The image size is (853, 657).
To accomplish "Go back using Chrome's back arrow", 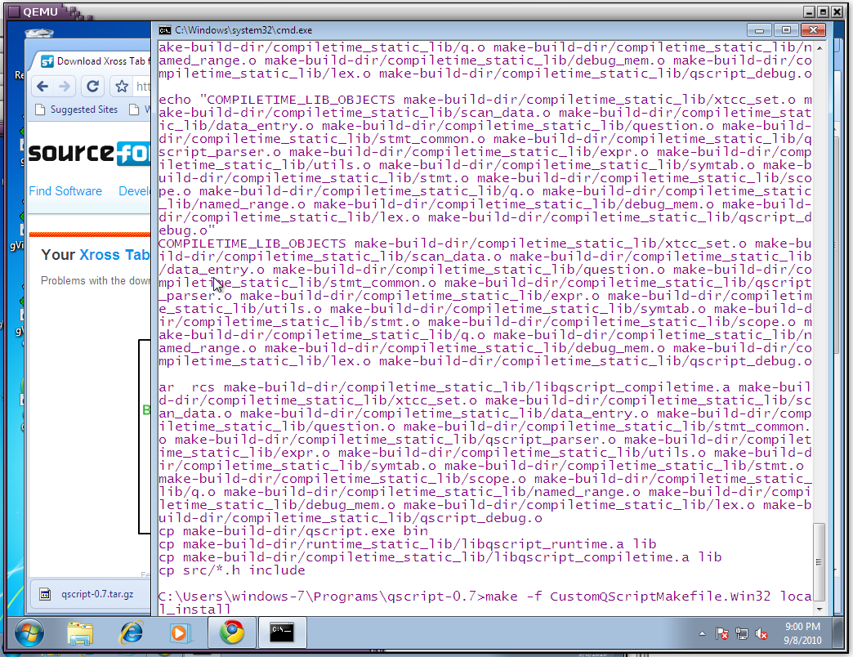I will (42, 87).
